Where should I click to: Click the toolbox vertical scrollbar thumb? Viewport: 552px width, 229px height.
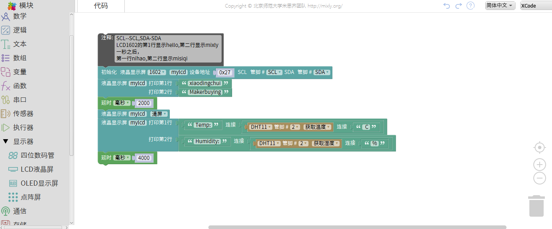72,95
